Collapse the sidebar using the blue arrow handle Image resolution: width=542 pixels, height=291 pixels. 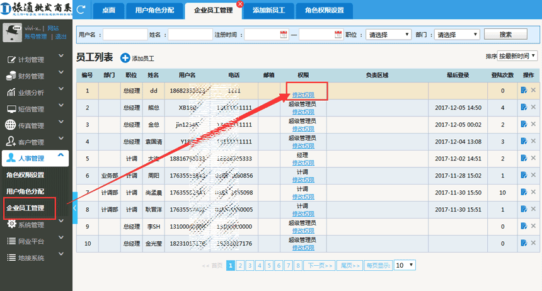tap(75, 207)
